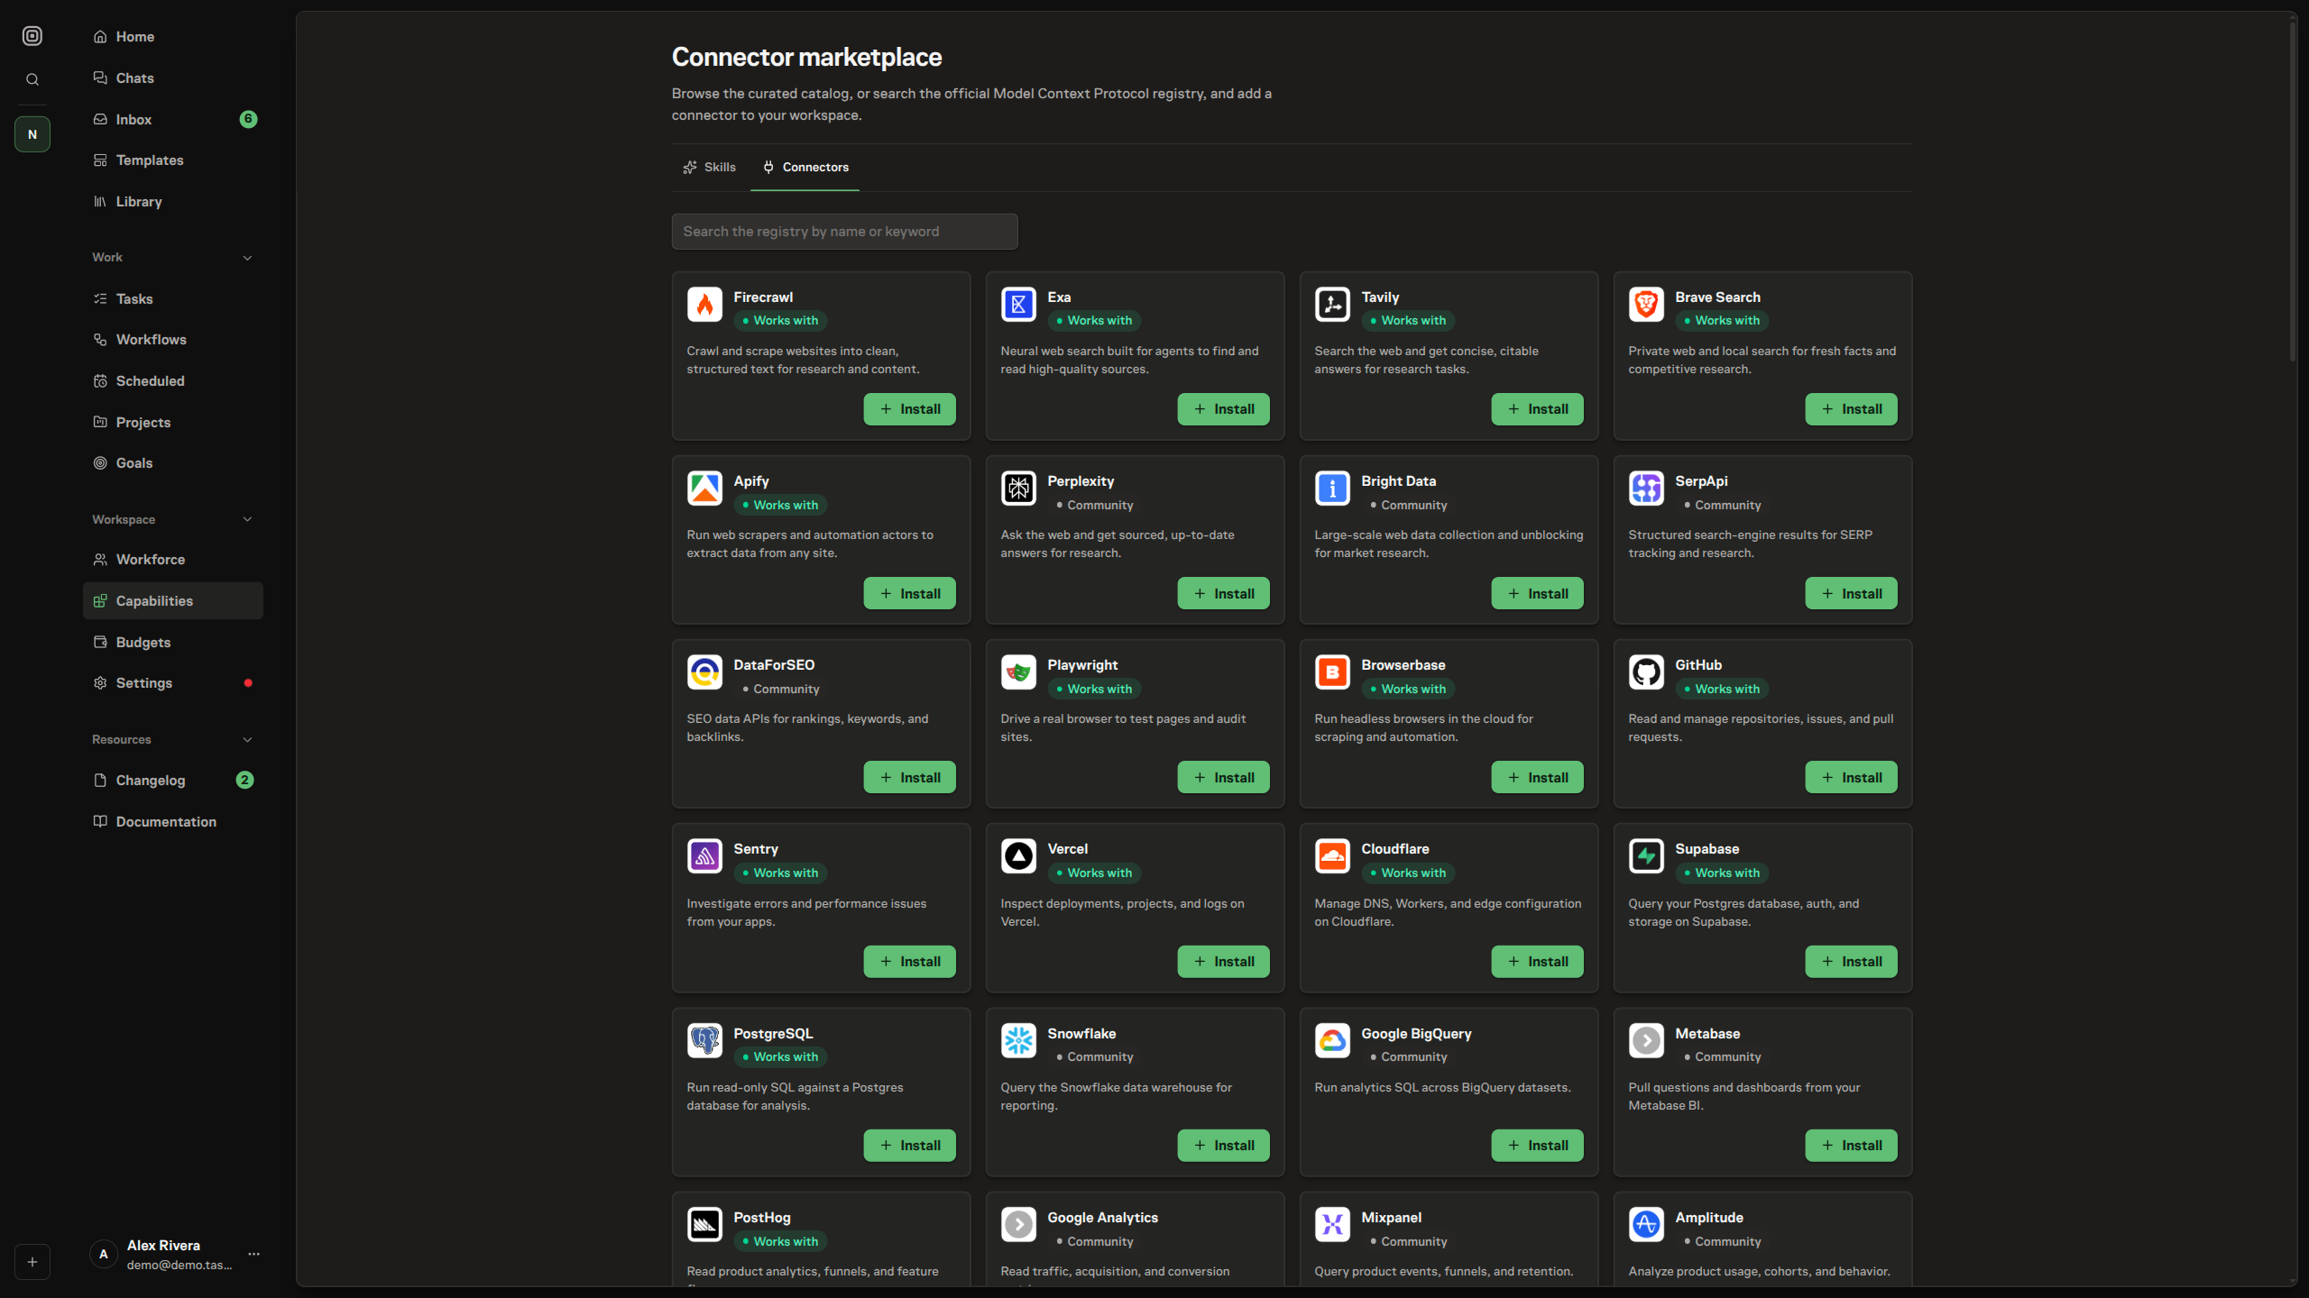
Task: Open Templates in the sidebar
Action: [173, 160]
